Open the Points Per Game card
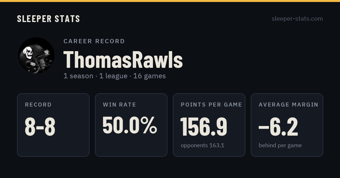Viewport: 340px width, 178px height. point(209,125)
